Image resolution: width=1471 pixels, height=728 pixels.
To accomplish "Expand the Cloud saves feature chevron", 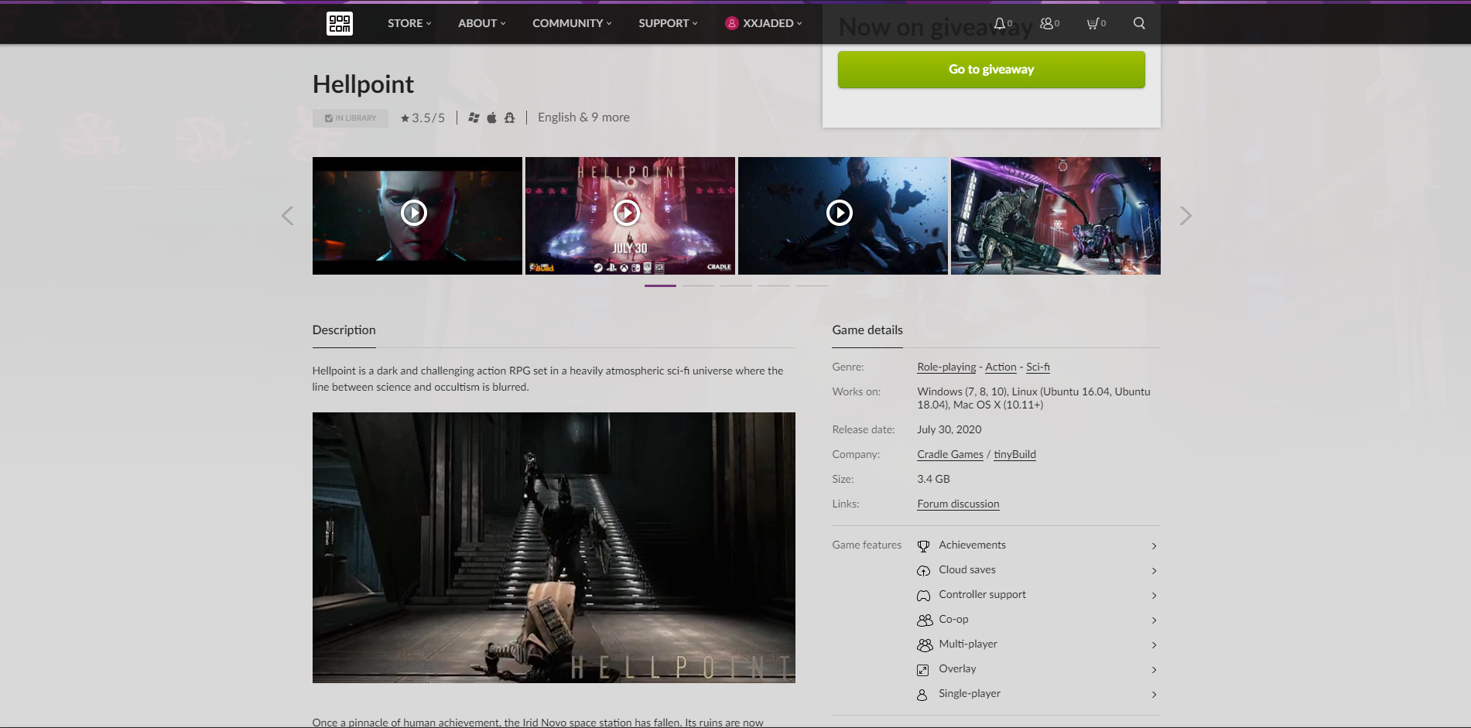I will tap(1154, 571).
